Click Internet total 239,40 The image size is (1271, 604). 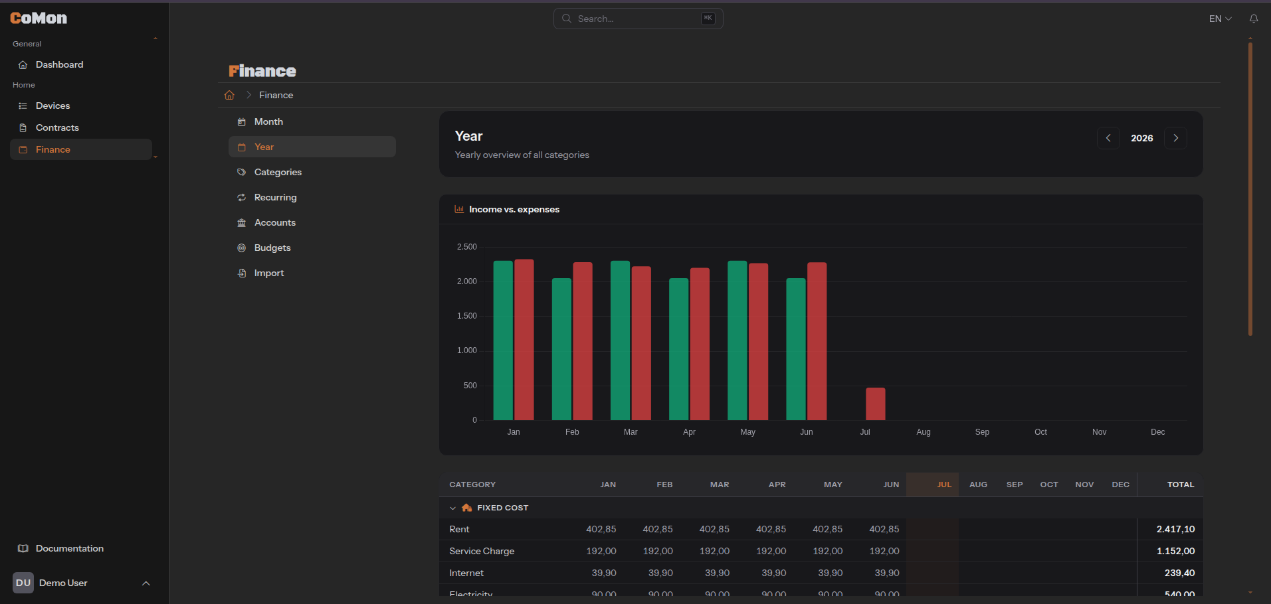tap(1179, 573)
